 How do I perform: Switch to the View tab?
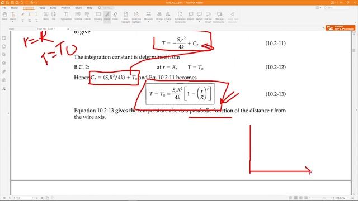click(x=42, y=8)
